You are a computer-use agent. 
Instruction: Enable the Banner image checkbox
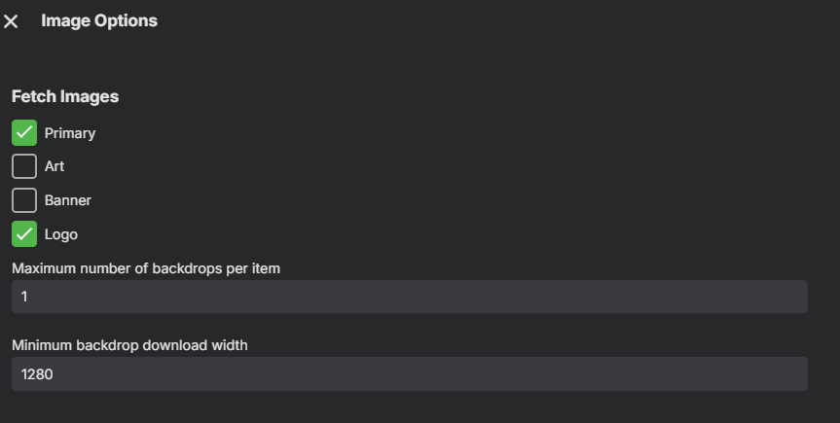click(x=24, y=200)
